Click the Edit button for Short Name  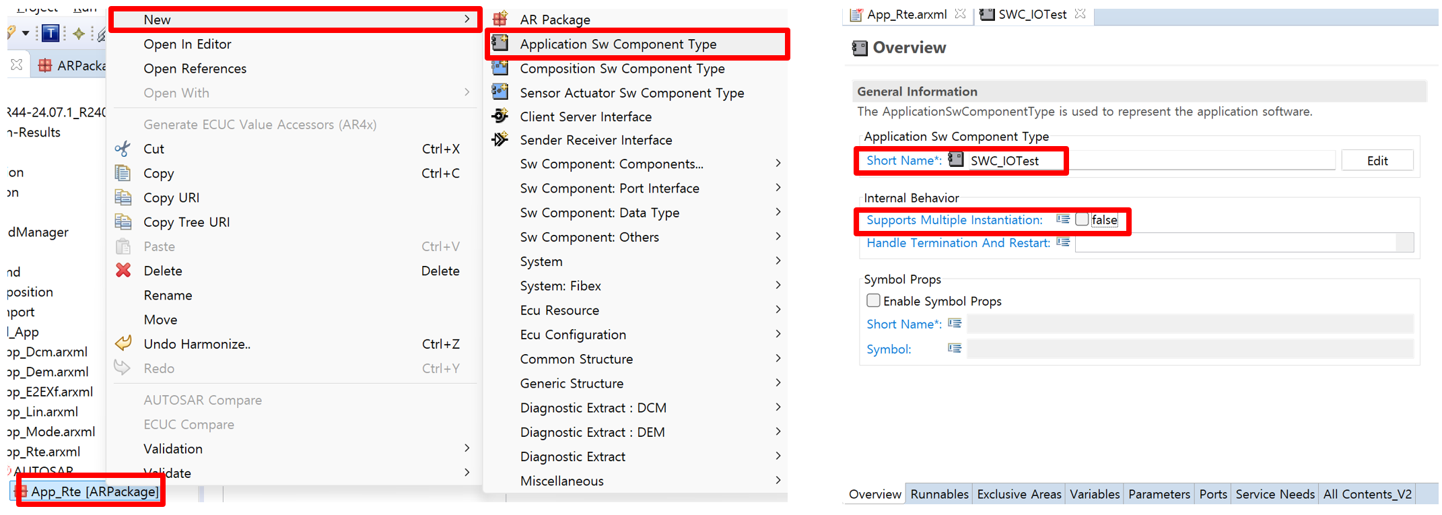(x=1377, y=160)
